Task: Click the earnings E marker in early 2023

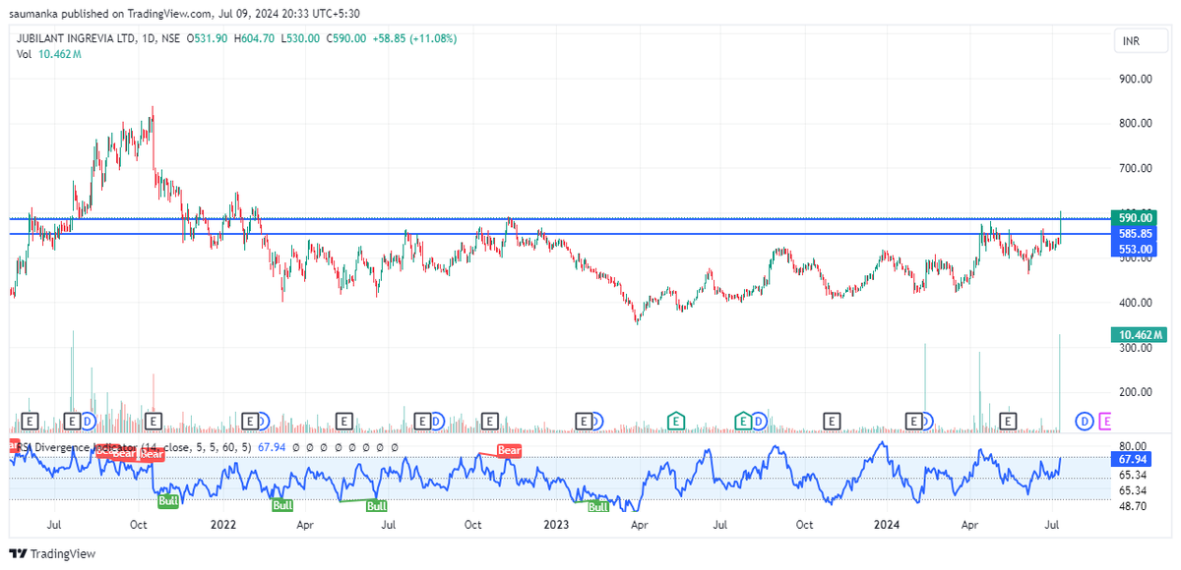Action: tap(583, 421)
